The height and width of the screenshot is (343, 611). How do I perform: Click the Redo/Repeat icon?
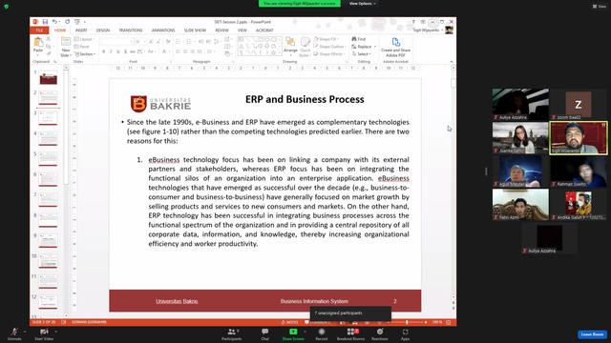click(x=68, y=22)
